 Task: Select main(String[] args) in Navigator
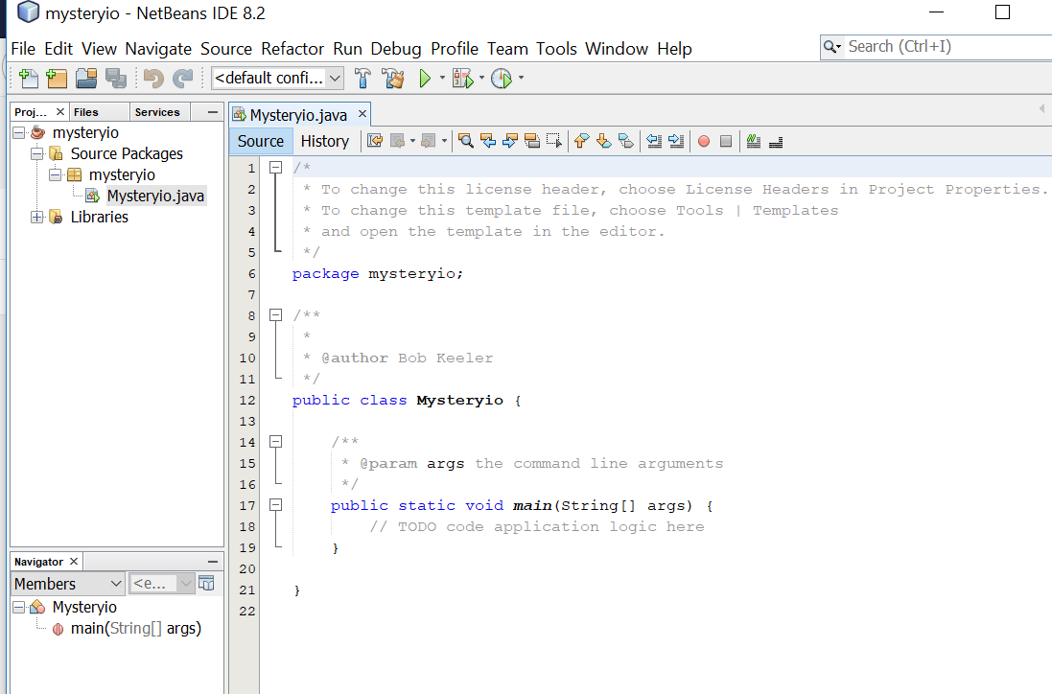click(135, 628)
